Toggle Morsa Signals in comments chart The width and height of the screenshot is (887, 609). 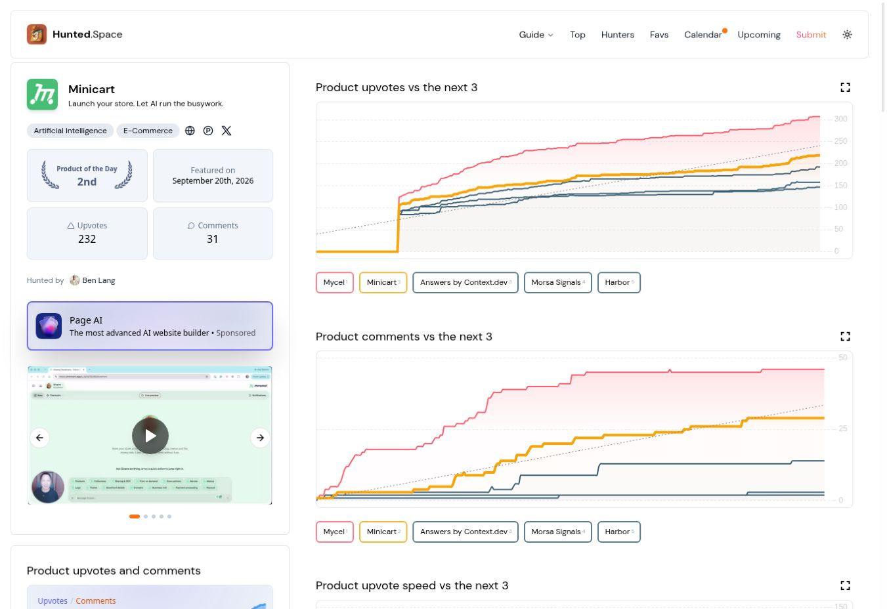(x=558, y=532)
